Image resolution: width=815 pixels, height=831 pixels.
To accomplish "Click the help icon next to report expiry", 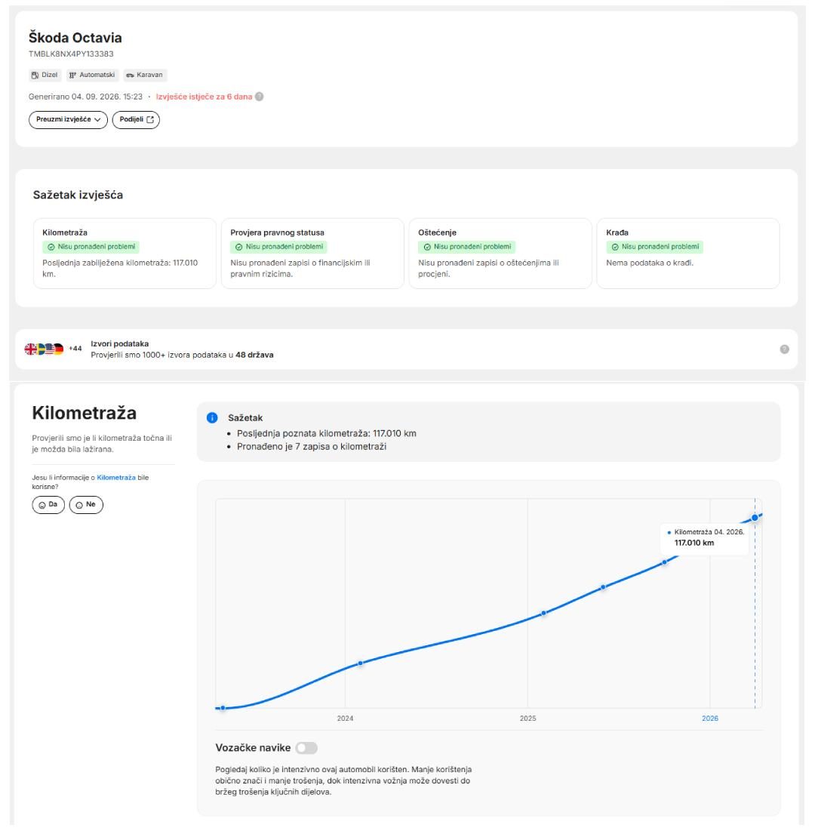I will (259, 97).
